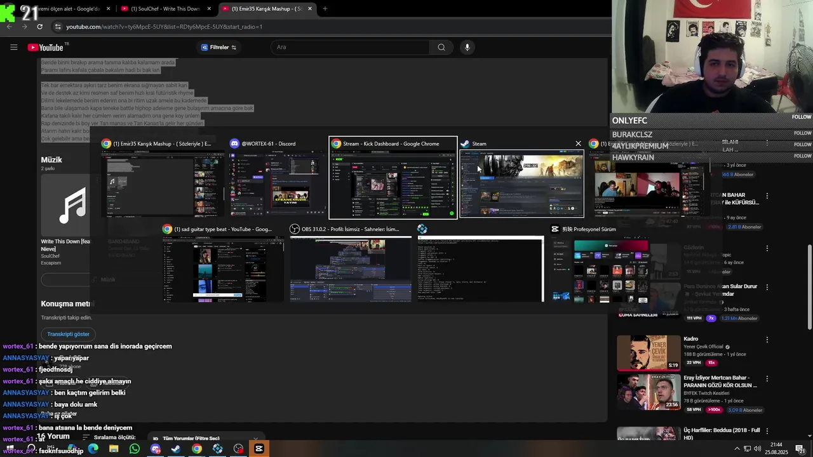Screen dimensions: 813x457
Task: Open the clock showing 21:44
Action: click(x=776, y=449)
